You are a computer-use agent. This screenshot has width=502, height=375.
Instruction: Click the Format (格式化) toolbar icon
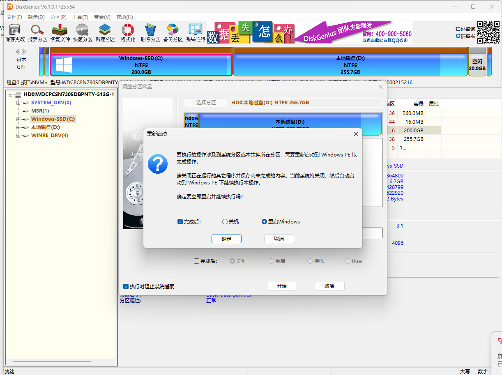coord(128,33)
